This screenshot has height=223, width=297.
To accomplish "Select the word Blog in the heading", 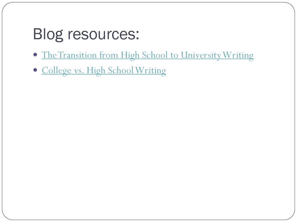I will [x=48, y=34].
